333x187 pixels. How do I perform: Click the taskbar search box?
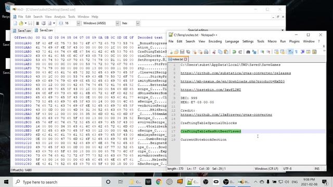tap(57, 182)
